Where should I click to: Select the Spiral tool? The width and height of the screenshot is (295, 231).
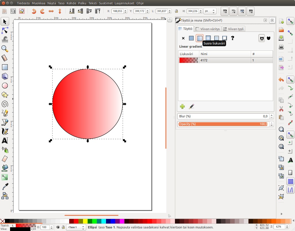pos(5,104)
